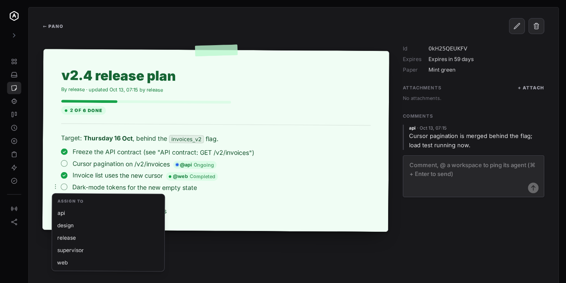The width and height of the screenshot is (566, 283).
Task: Send comment with the arrow button
Action: [x=533, y=188]
